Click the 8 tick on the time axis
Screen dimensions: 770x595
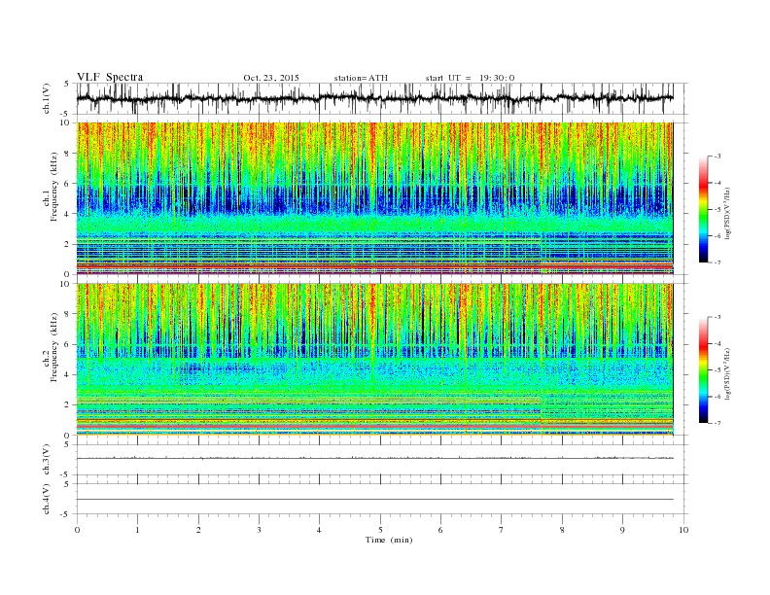[562, 530]
